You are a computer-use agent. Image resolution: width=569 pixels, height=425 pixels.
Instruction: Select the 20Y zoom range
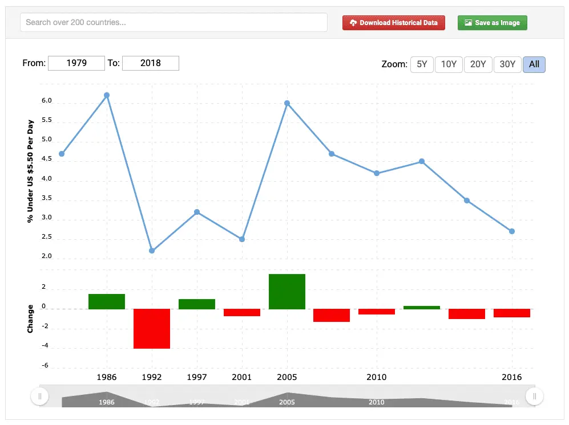click(478, 64)
